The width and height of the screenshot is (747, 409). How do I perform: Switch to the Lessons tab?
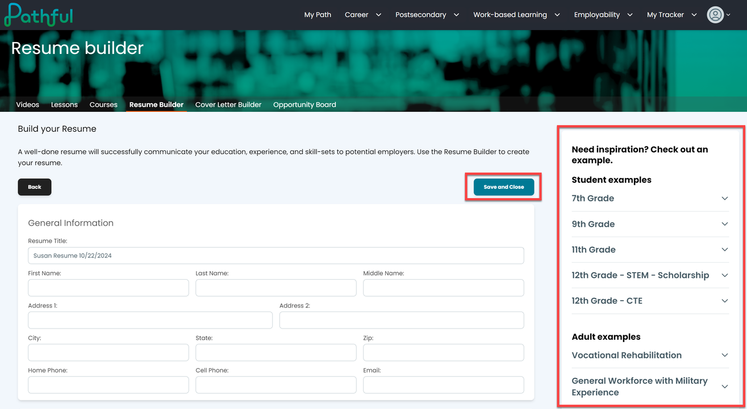(64, 104)
